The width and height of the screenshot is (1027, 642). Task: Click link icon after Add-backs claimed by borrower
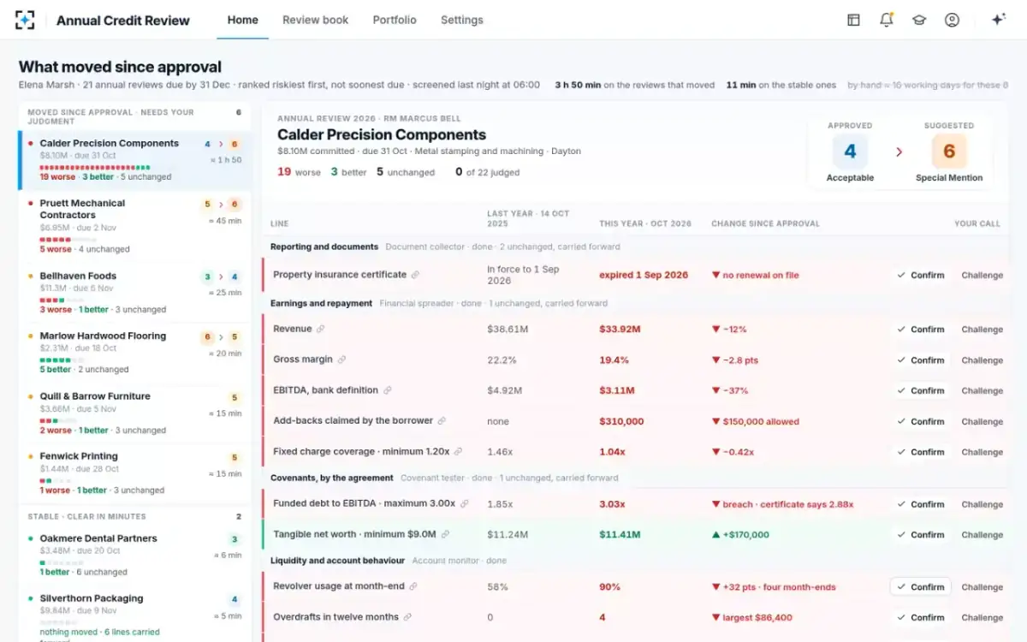[442, 421]
